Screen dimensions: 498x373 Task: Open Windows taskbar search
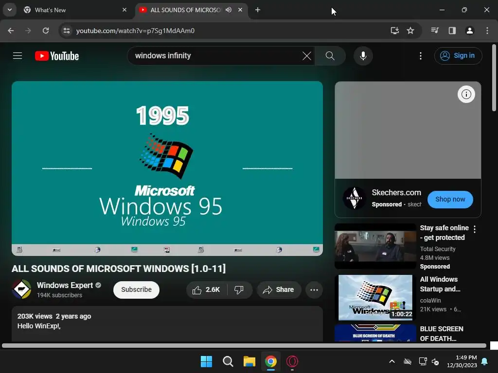click(228, 361)
